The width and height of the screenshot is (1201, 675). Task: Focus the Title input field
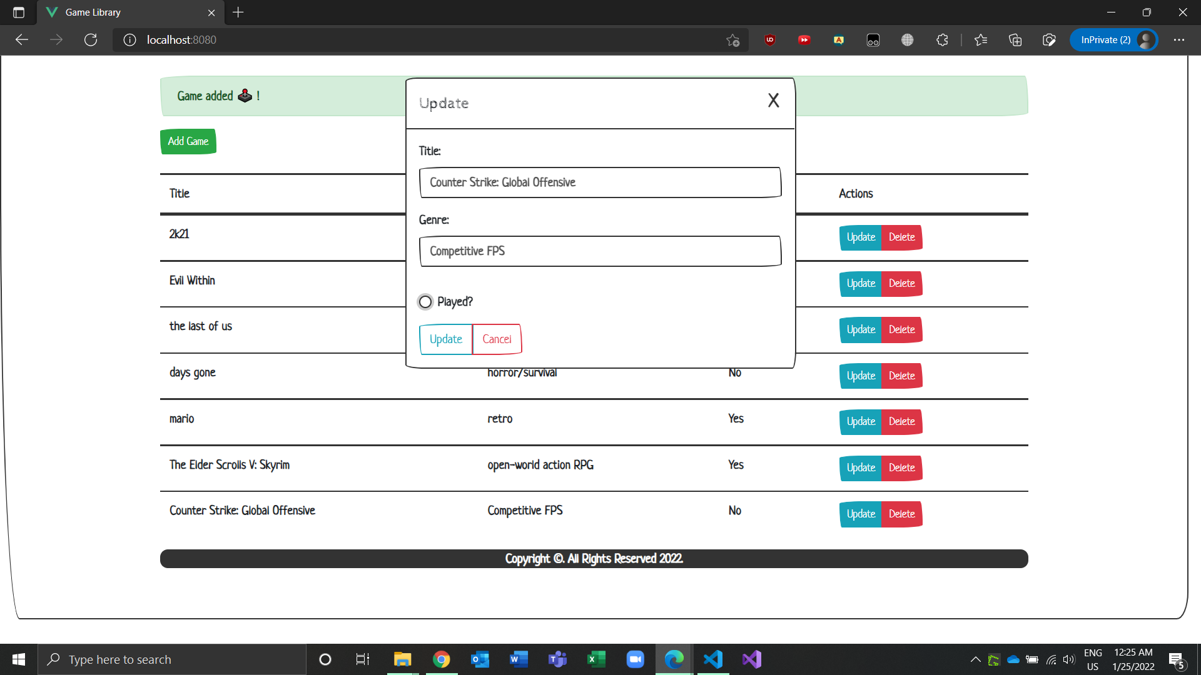600,182
